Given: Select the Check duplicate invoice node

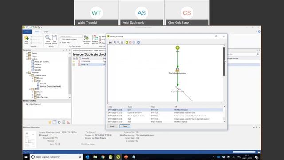Looking at the screenshot, I should (177, 69).
